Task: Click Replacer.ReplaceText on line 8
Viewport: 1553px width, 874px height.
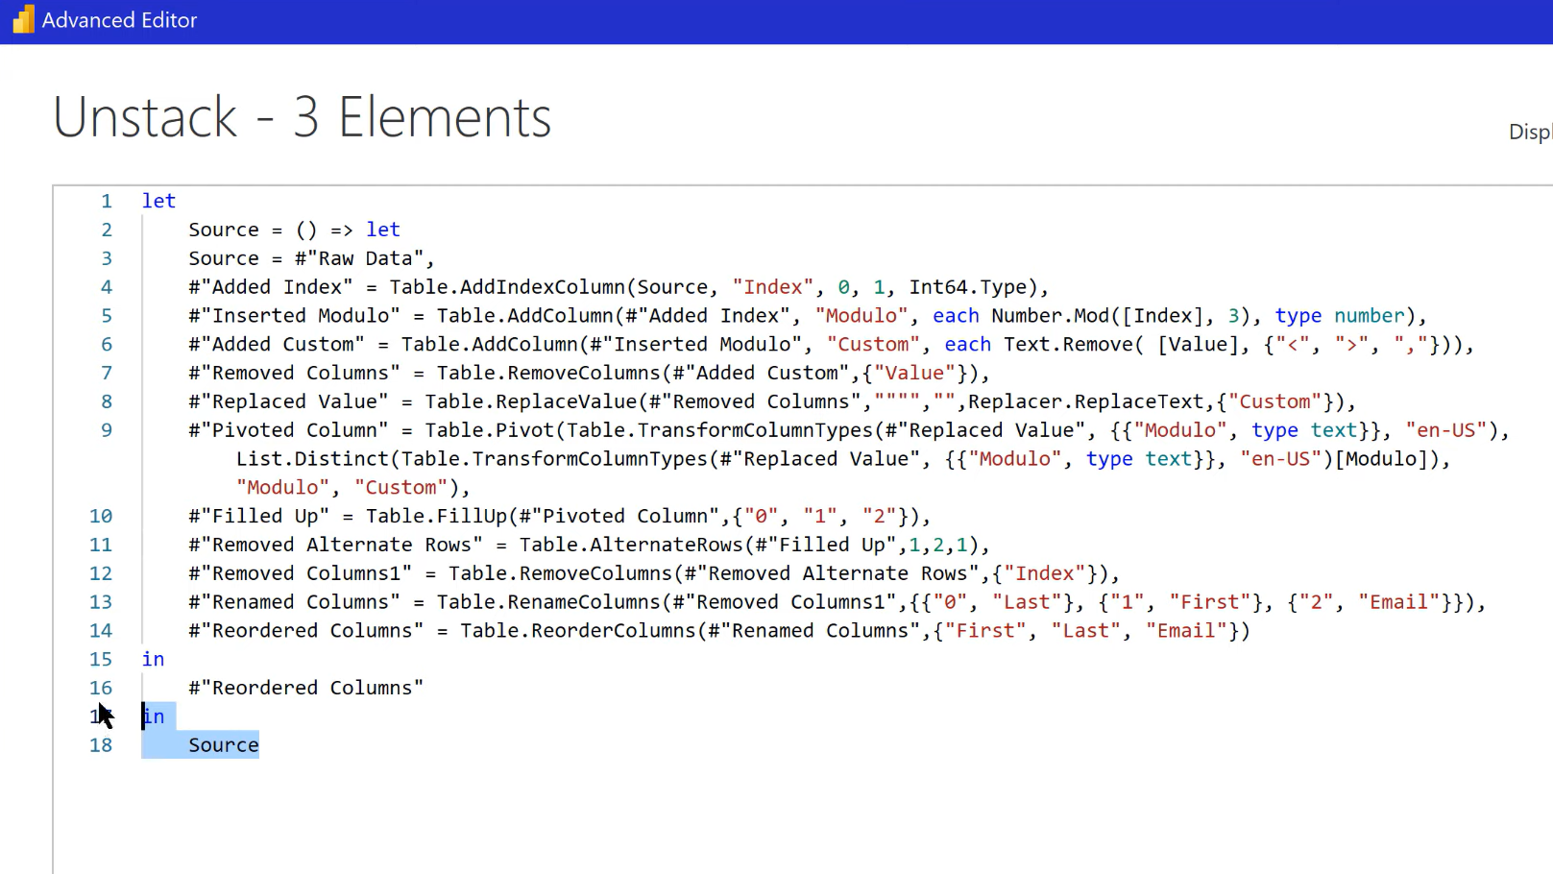Action: tap(1085, 401)
